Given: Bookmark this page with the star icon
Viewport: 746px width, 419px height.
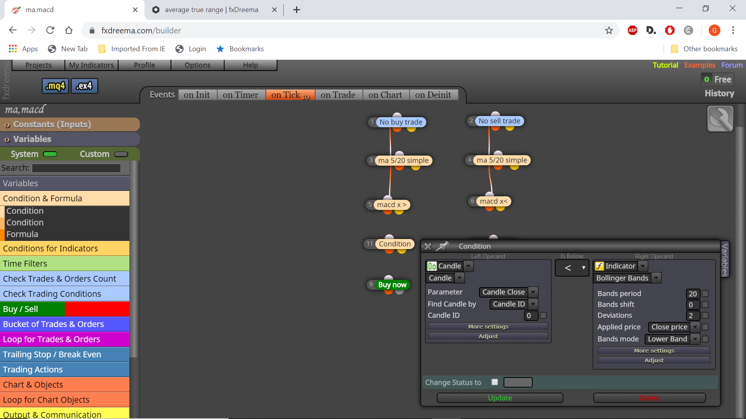Looking at the screenshot, I should [x=609, y=30].
